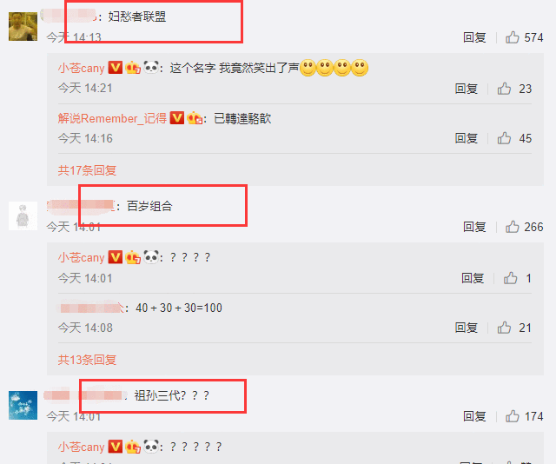This screenshot has width=556, height=464.
Task: Reply to 小苍cany's 这个名字 comment
Action: click(x=467, y=89)
